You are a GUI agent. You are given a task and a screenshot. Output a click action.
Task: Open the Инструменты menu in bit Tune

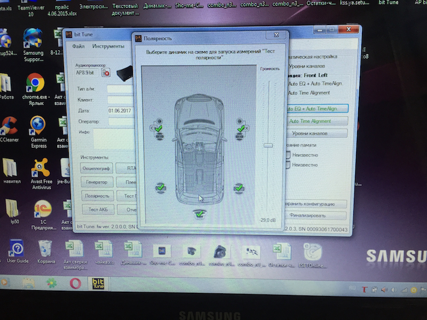point(108,46)
